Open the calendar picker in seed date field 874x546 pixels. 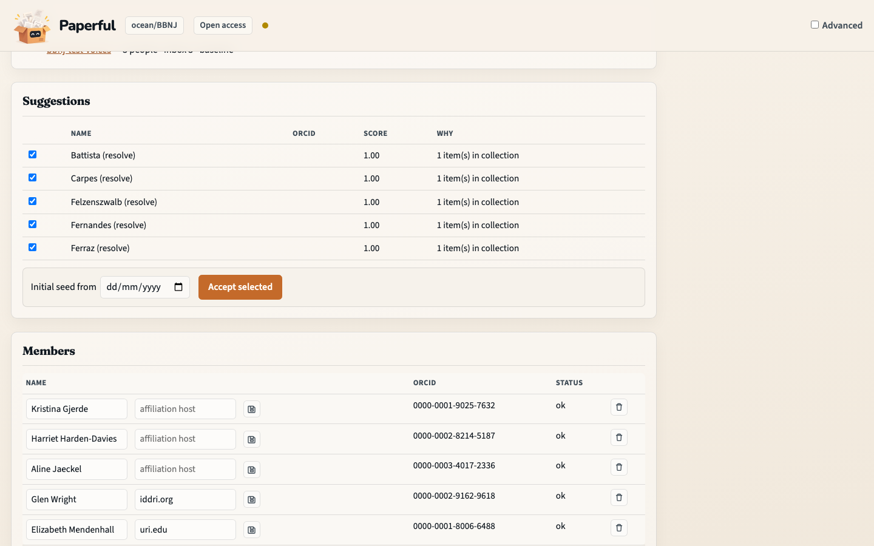[178, 287]
